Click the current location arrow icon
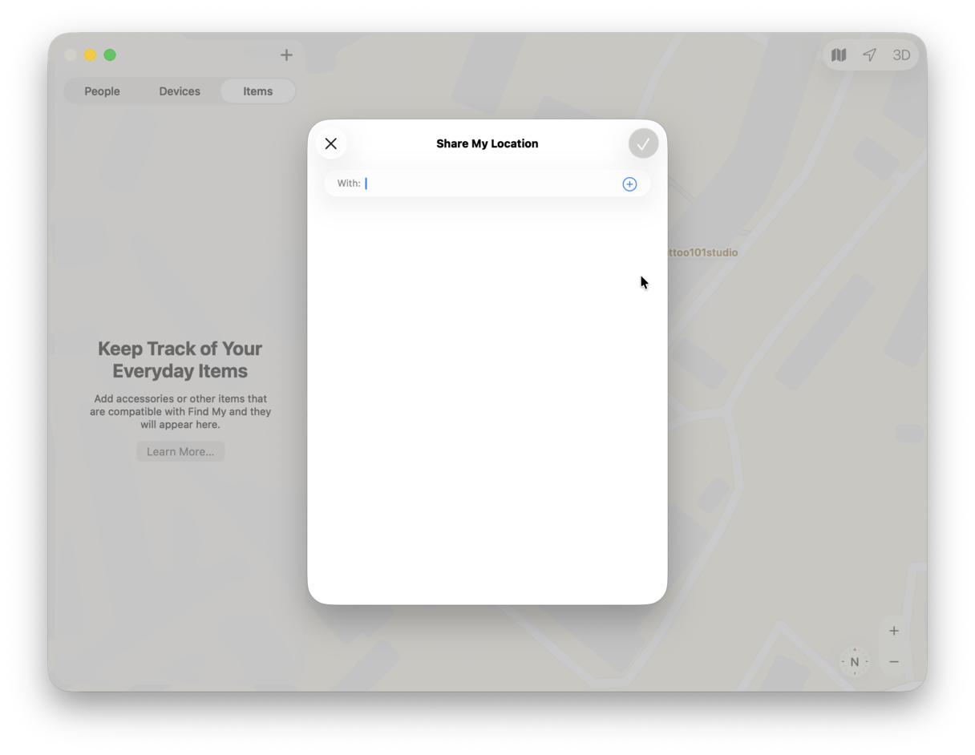Viewport: 975px width, 755px height. [870, 55]
